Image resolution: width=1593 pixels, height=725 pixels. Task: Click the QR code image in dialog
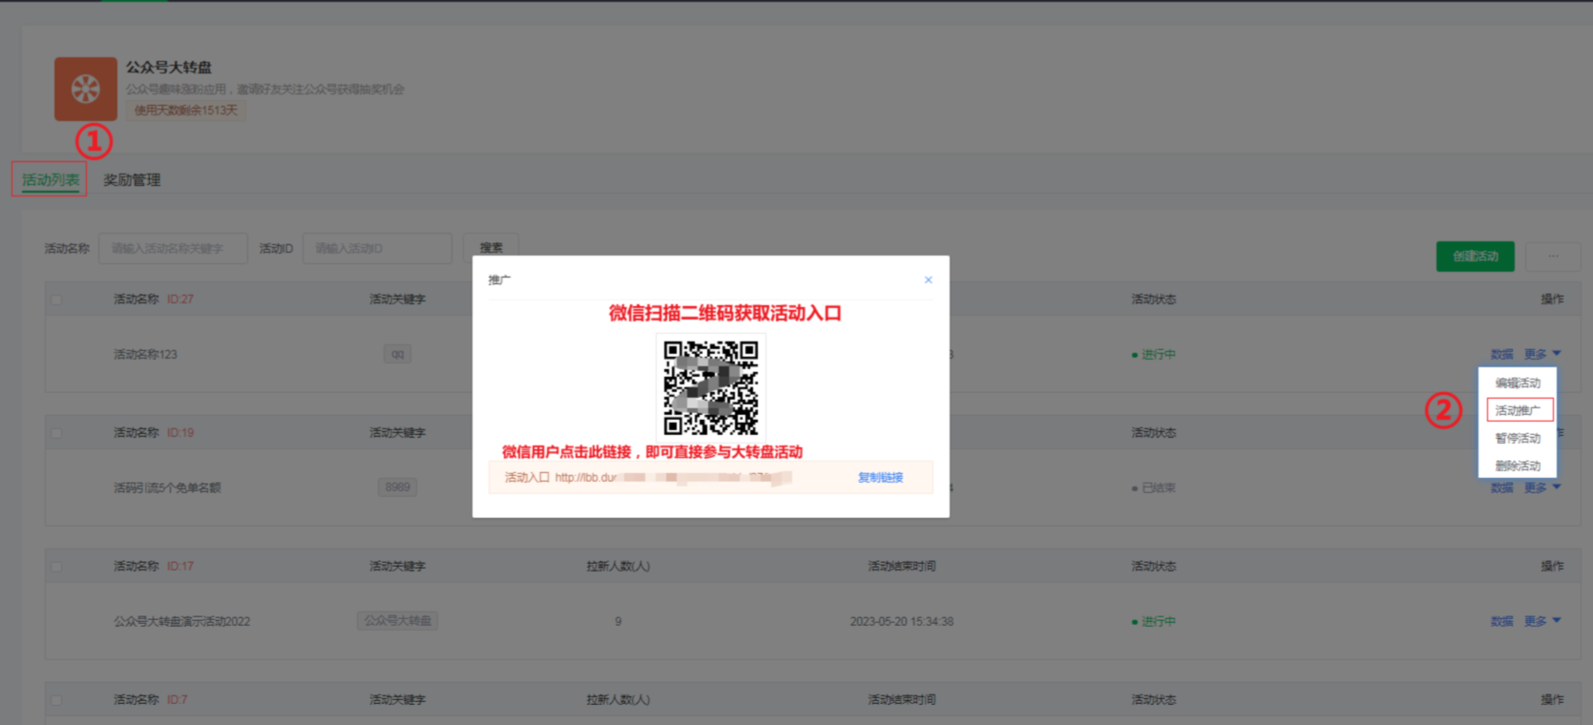(711, 387)
